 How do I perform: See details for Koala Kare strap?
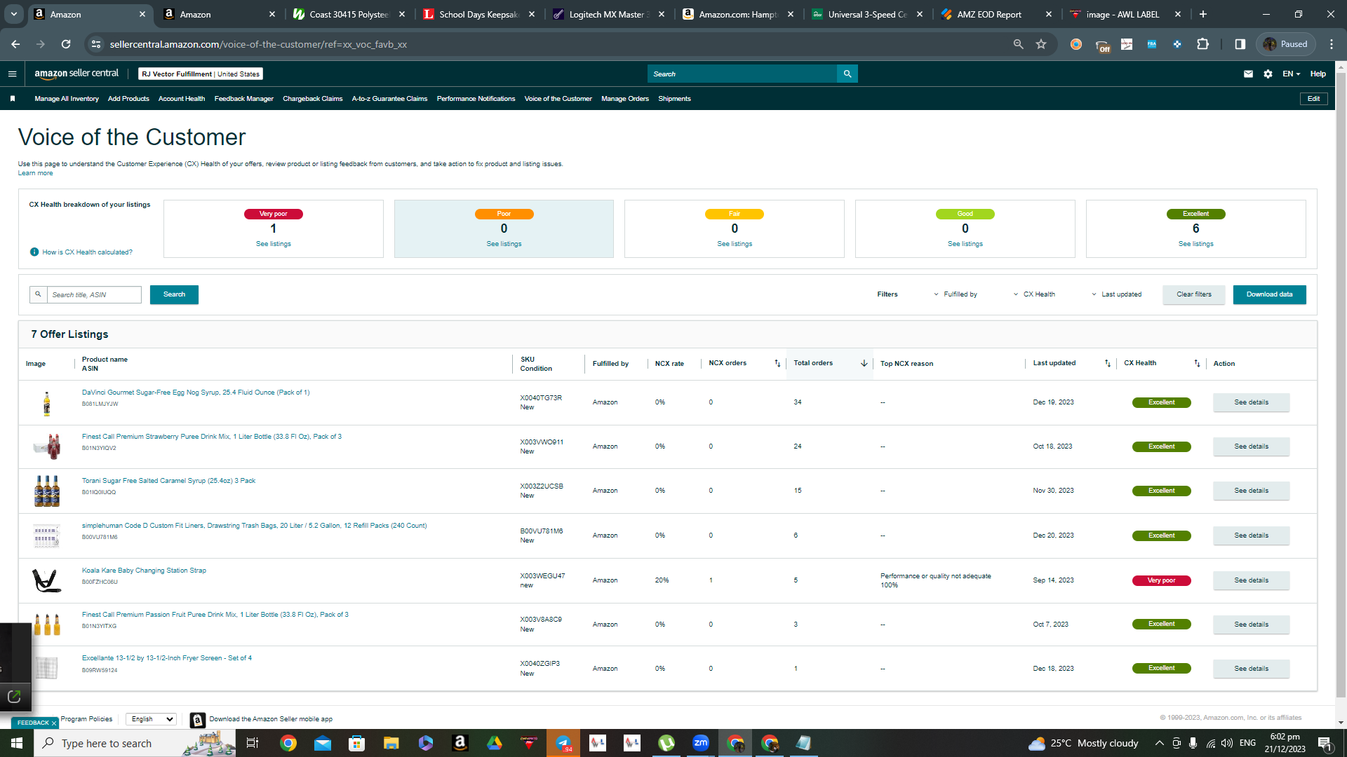point(1251,580)
